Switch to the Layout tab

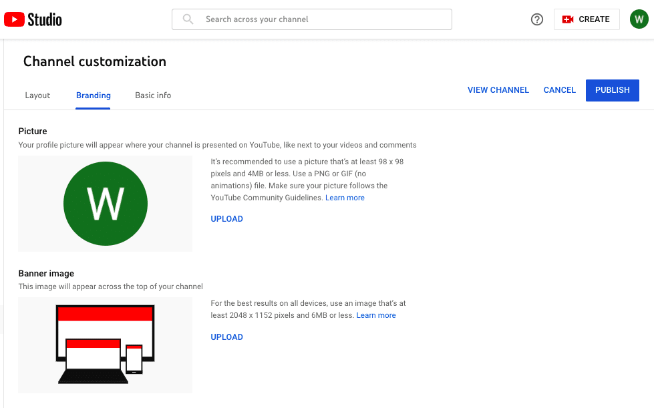point(37,95)
